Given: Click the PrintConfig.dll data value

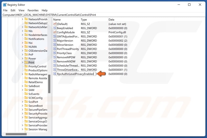Looking at the screenshot, I should (x=117, y=32).
